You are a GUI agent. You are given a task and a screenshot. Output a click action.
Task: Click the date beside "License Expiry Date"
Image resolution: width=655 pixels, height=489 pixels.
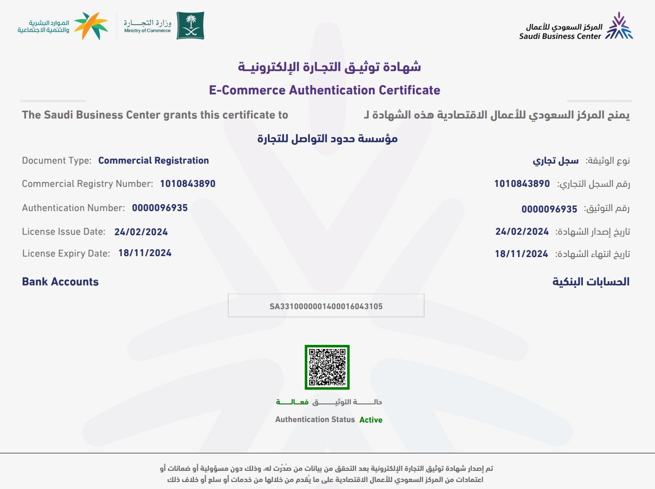pos(145,253)
